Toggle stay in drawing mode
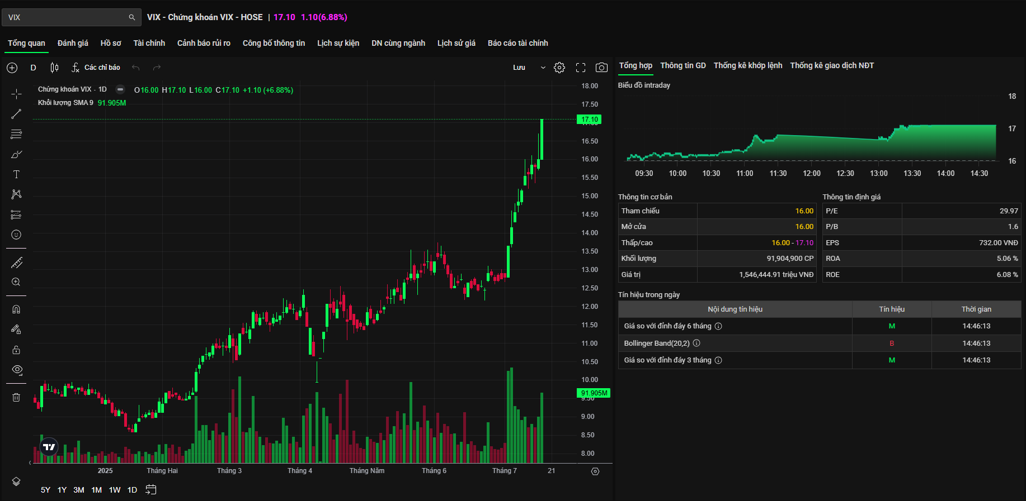 pyautogui.click(x=16, y=330)
